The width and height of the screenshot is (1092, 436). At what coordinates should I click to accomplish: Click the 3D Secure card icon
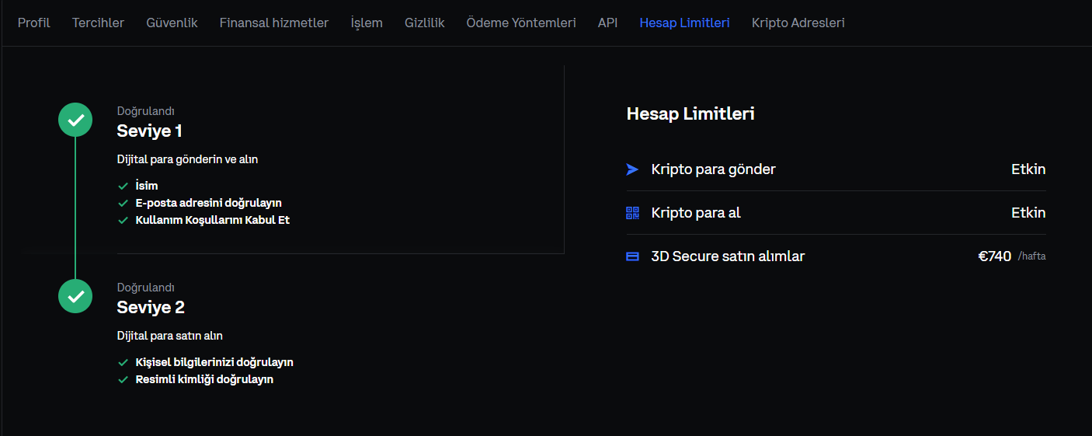tap(632, 256)
